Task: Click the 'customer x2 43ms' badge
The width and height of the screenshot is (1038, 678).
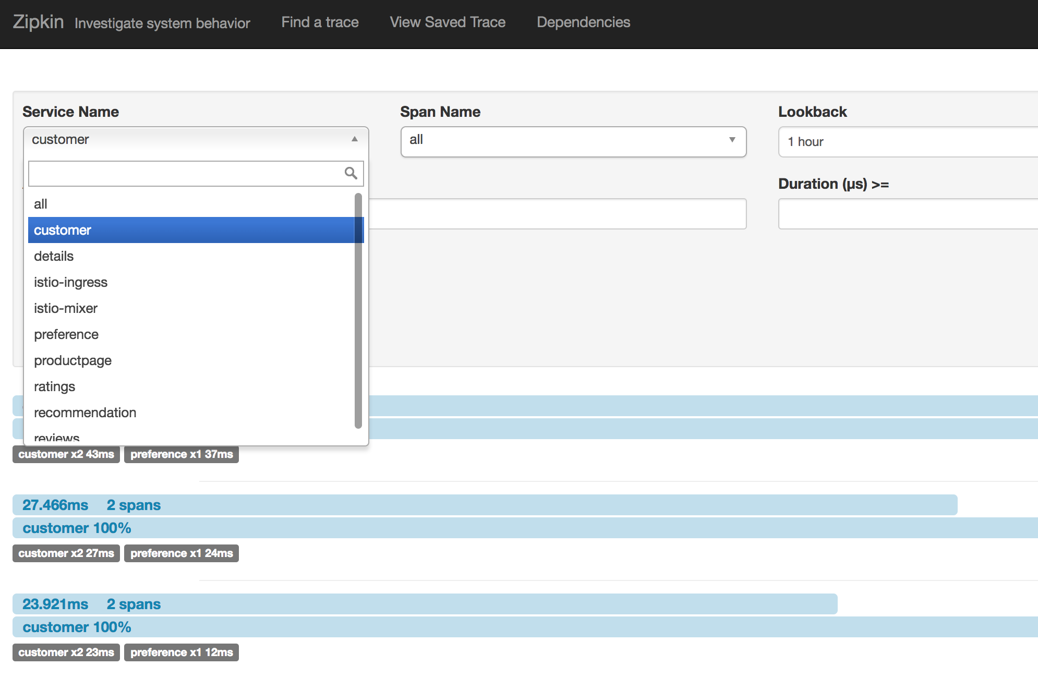Action: tap(66, 454)
